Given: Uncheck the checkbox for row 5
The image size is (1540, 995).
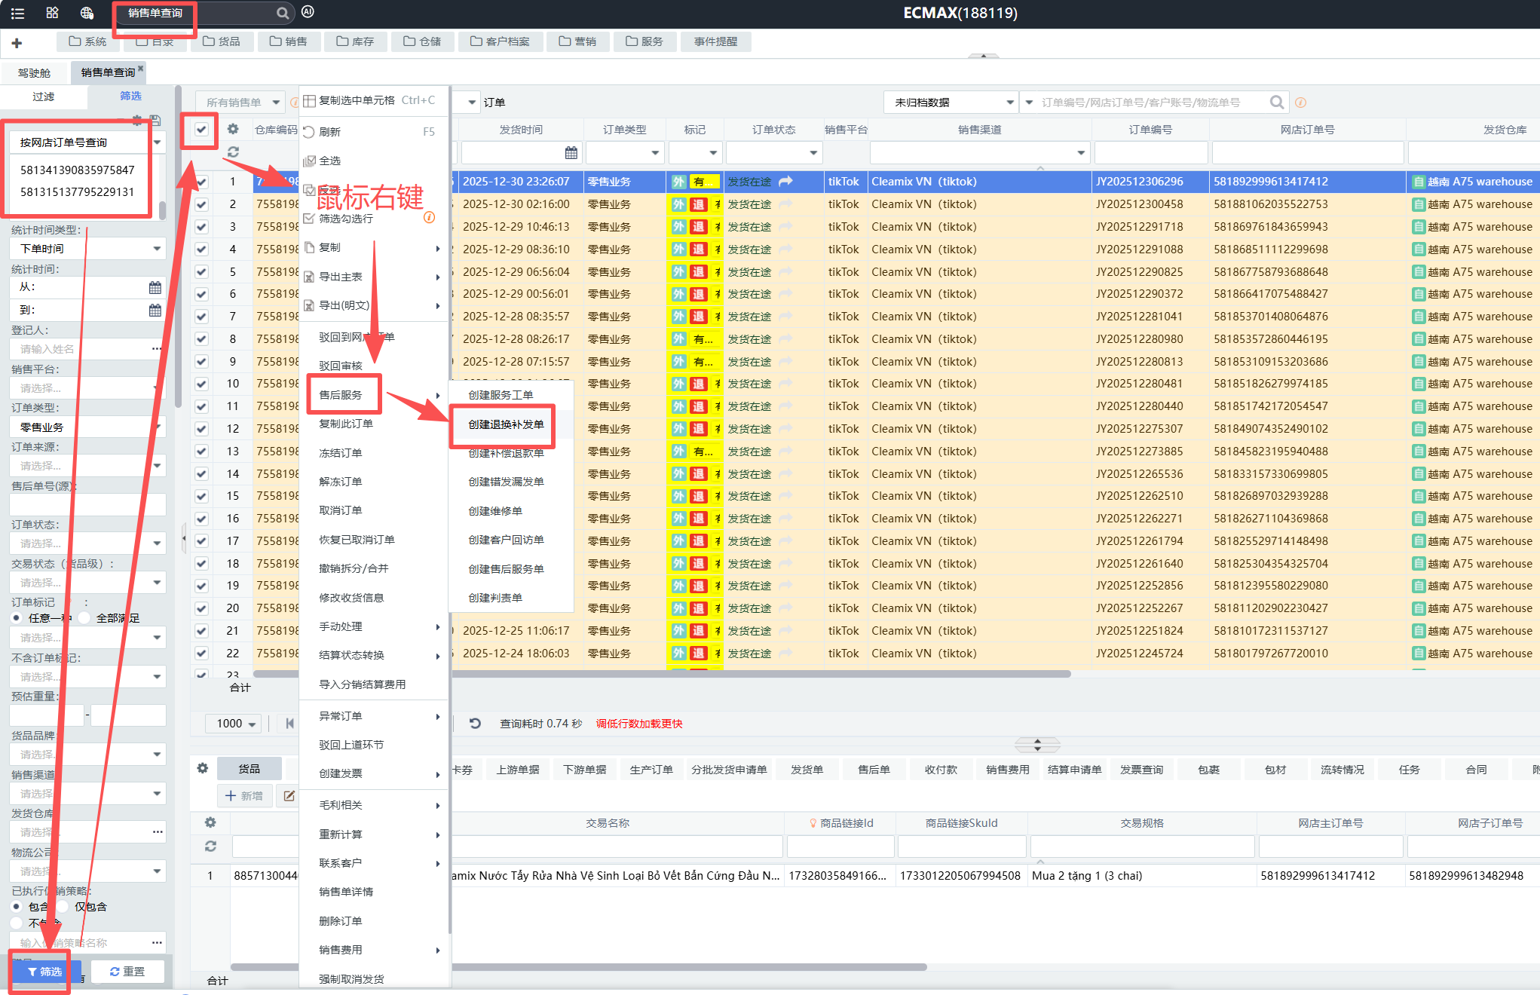Looking at the screenshot, I should coord(202,272).
